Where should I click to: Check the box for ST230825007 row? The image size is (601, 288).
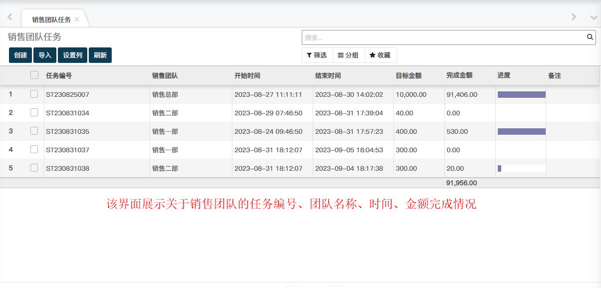click(x=34, y=94)
